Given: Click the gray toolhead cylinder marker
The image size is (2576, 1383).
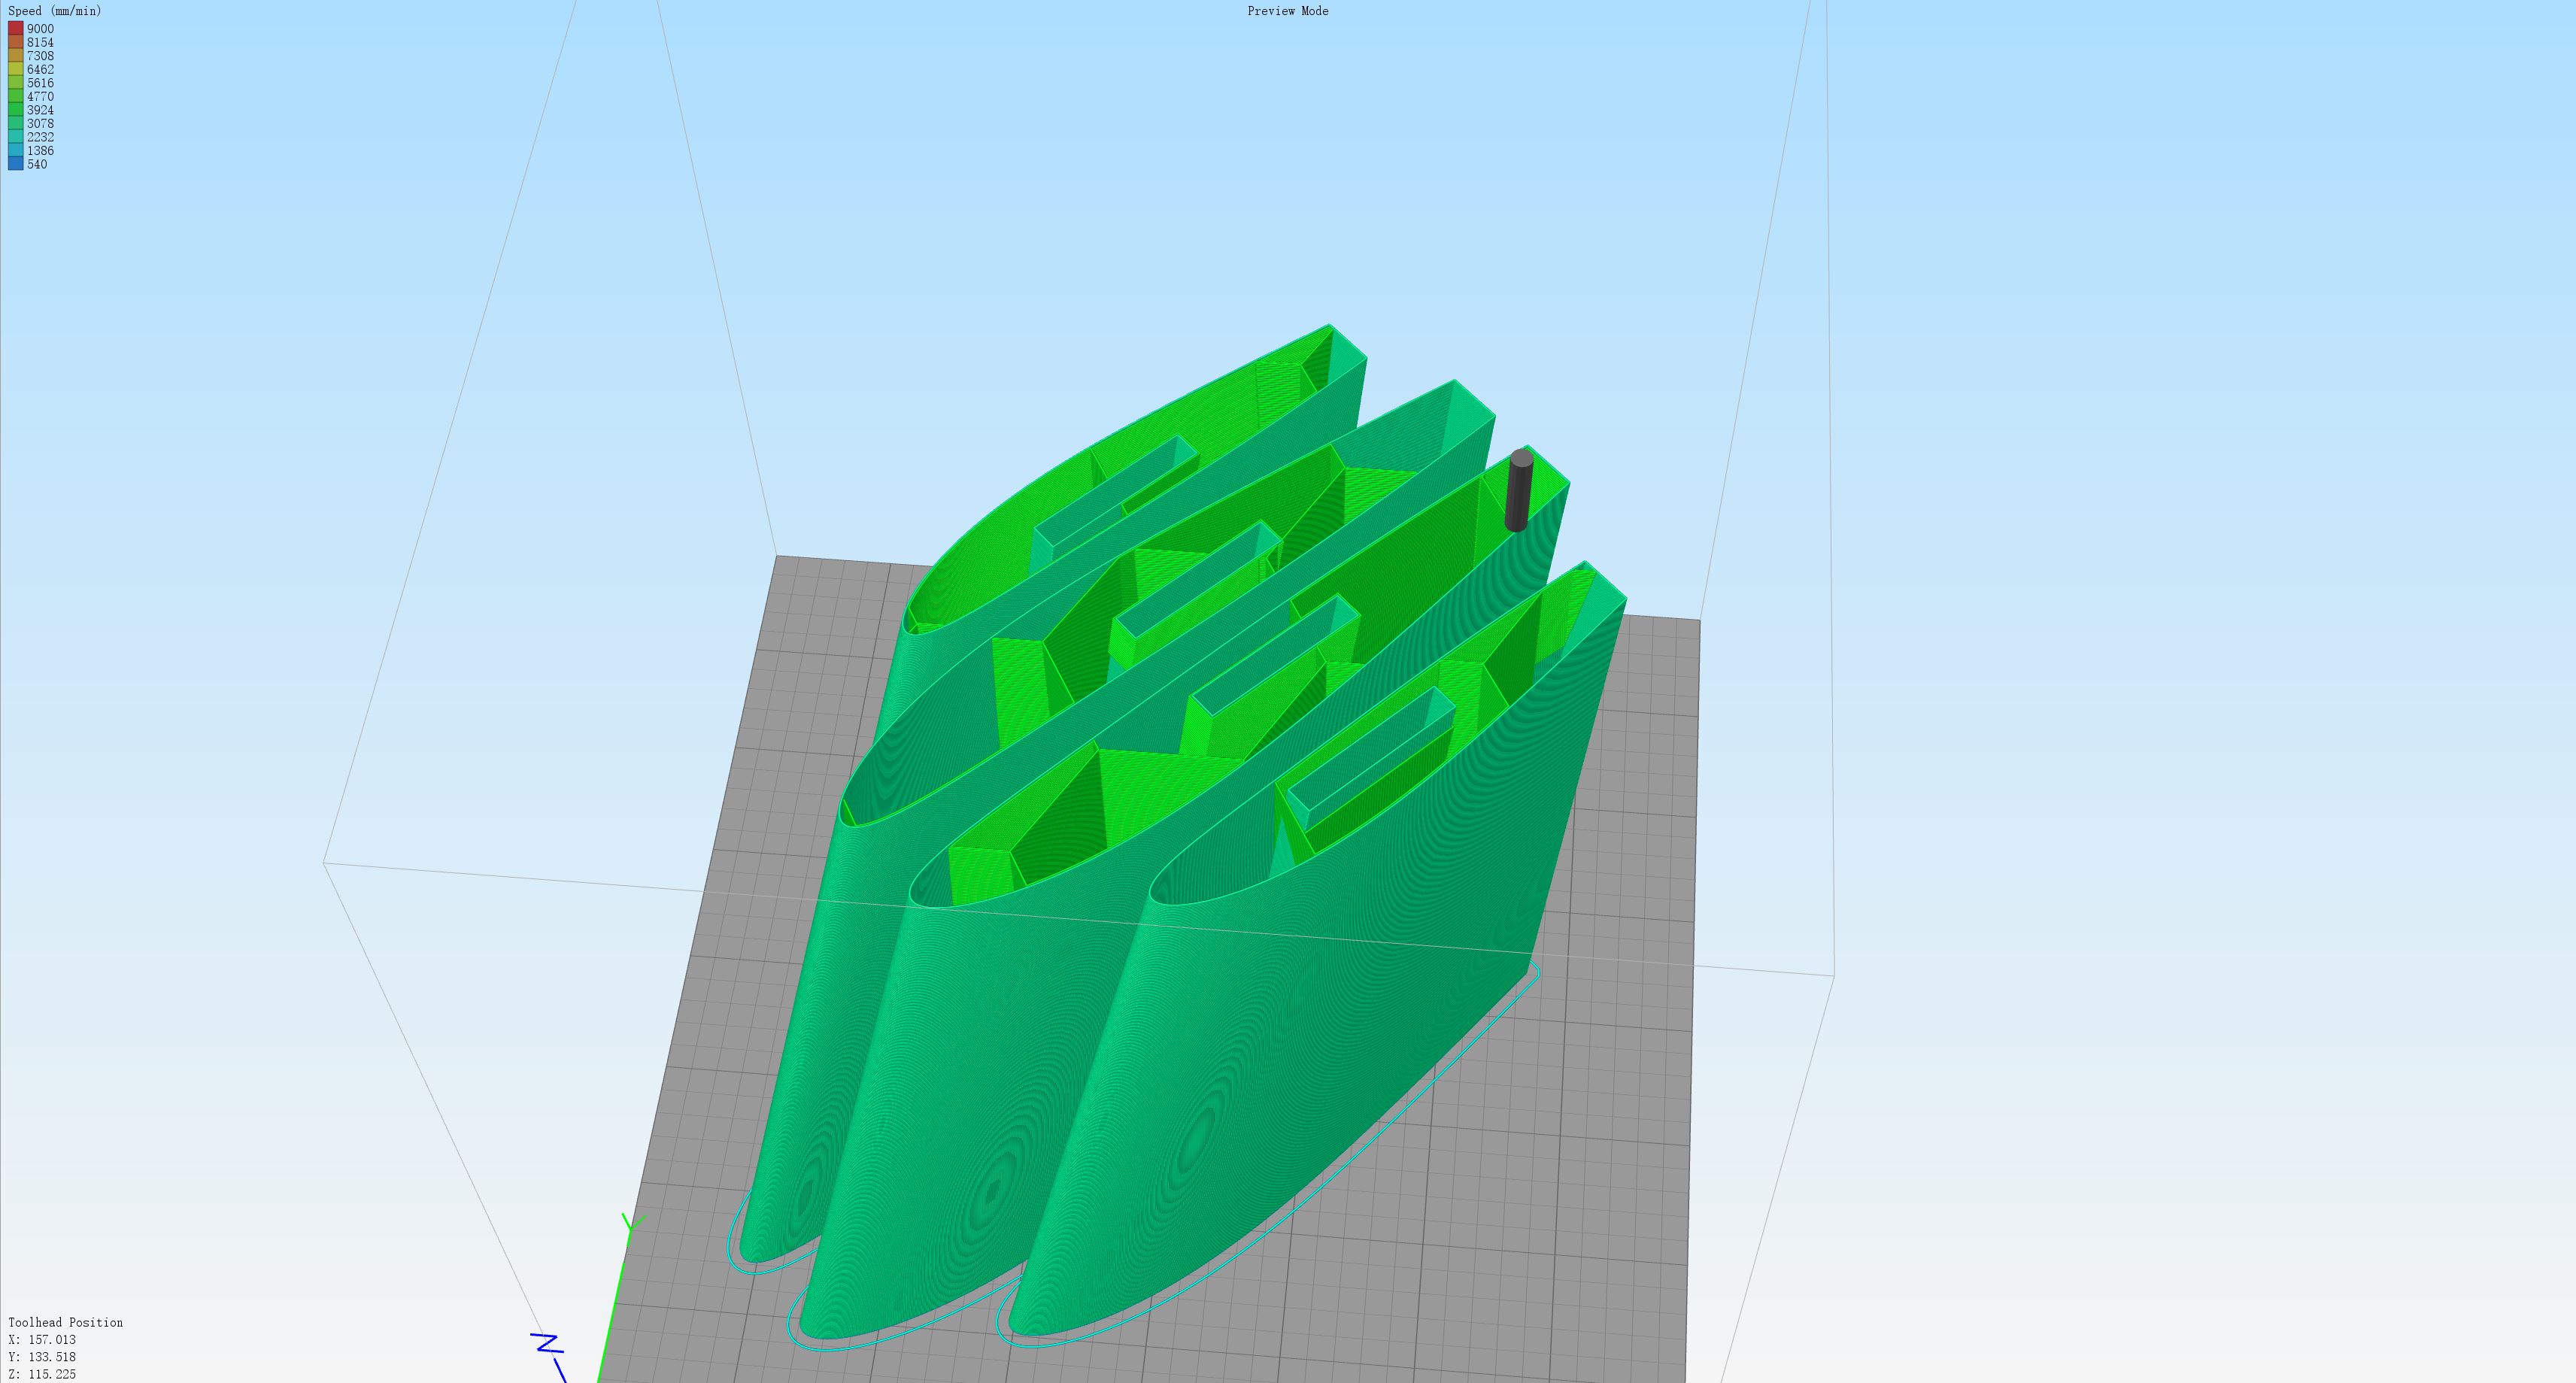Looking at the screenshot, I should (1518, 490).
